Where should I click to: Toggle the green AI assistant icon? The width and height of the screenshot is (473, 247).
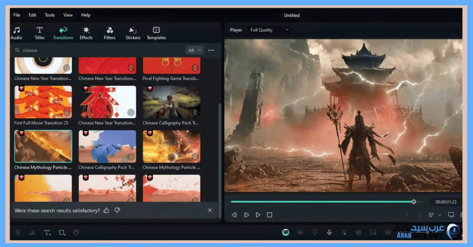tap(285, 232)
